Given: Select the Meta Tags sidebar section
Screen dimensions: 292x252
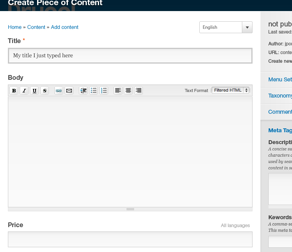Looking at the screenshot, I should coord(280,130).
